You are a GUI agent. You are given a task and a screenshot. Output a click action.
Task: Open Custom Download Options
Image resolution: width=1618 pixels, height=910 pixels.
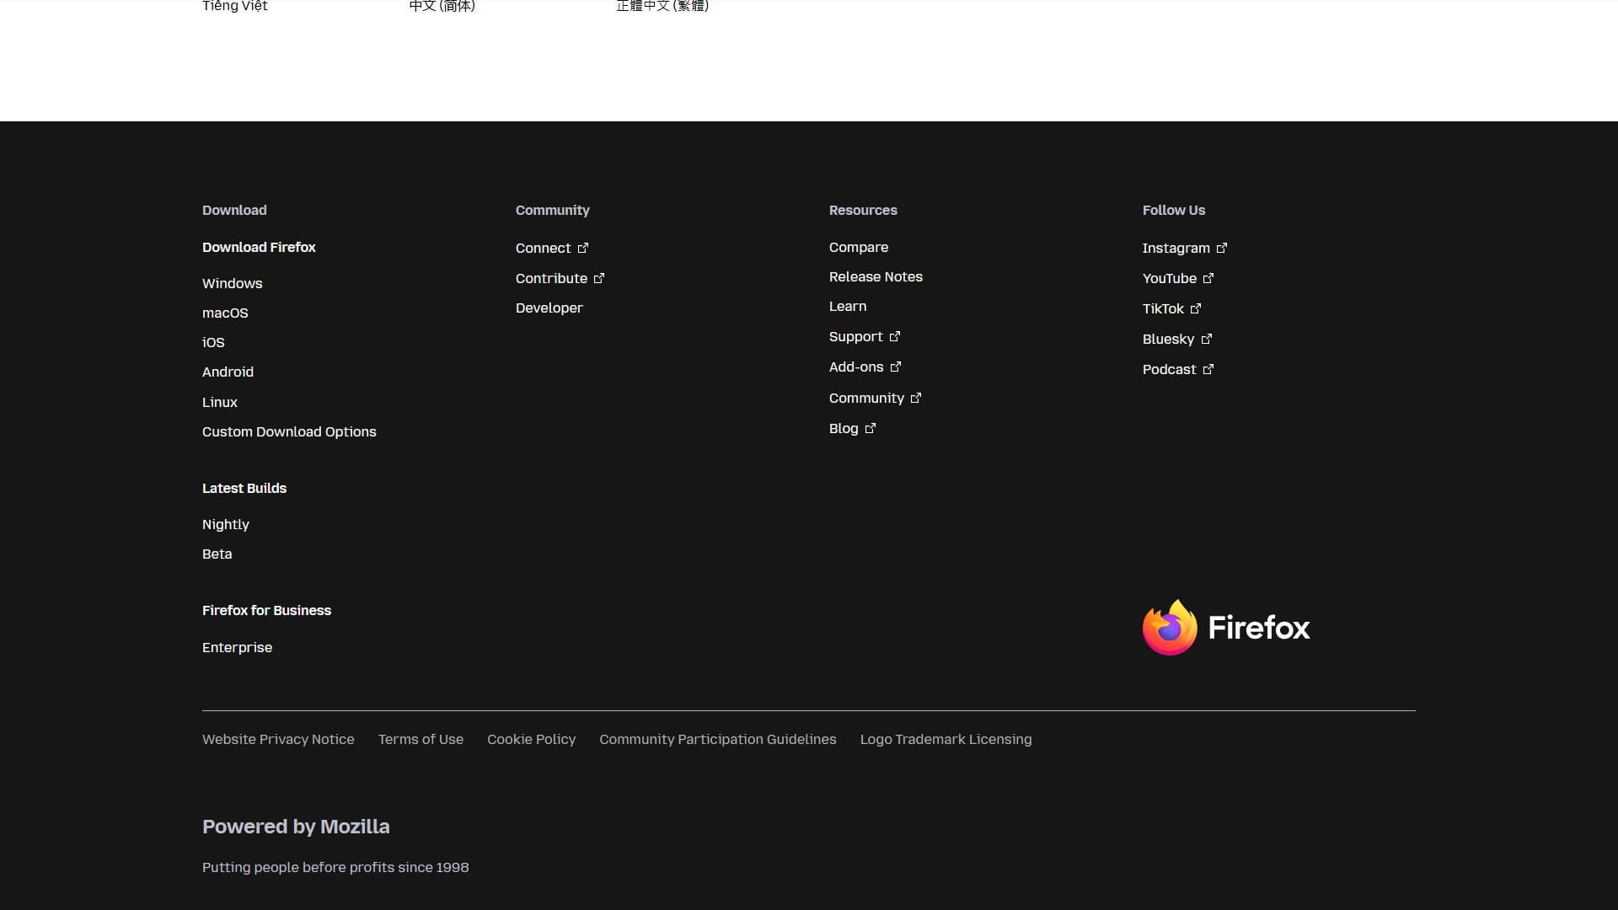pos(289,431)
